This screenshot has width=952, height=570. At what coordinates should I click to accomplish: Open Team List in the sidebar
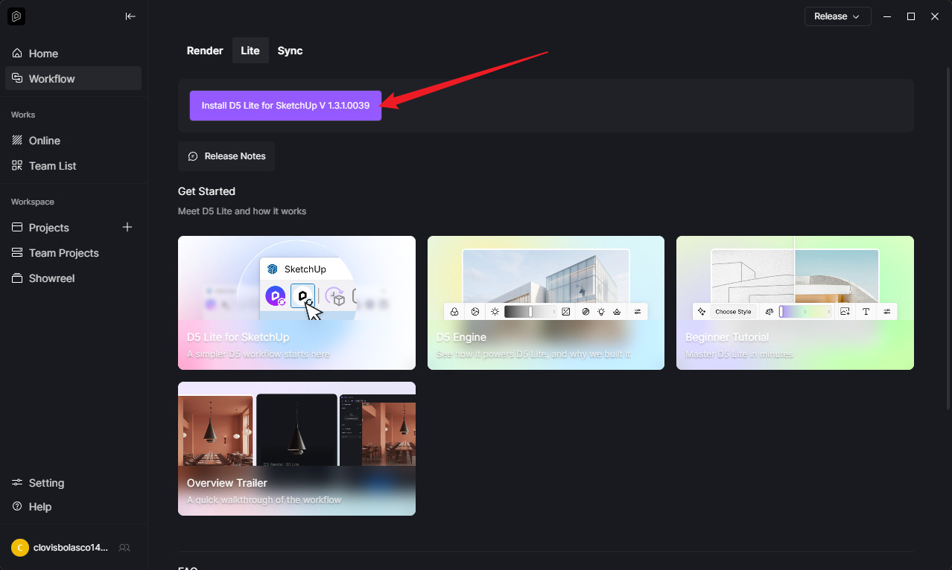52,166
